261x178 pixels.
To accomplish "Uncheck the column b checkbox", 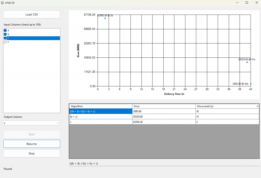I will [x=5, y=34].
